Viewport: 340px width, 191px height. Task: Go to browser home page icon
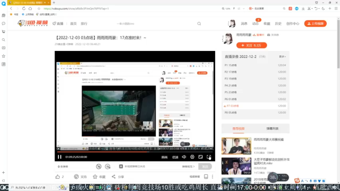tap(30, 8)
